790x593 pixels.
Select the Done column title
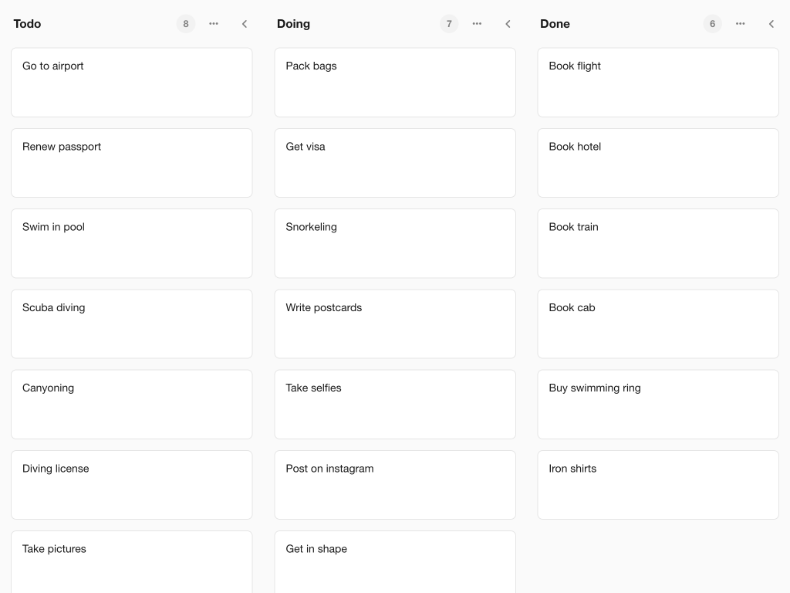click(555, 24)
